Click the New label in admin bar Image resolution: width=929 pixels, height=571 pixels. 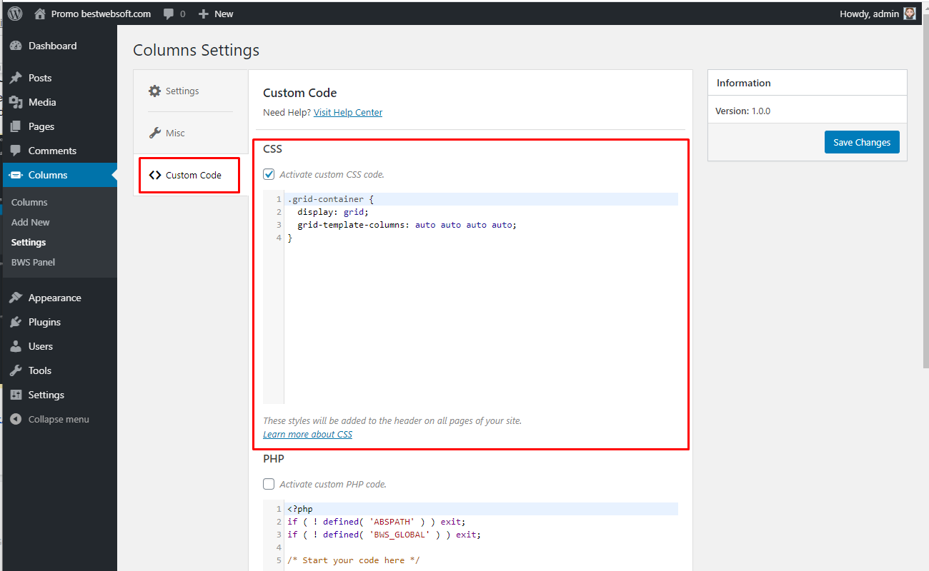(224, 14)
